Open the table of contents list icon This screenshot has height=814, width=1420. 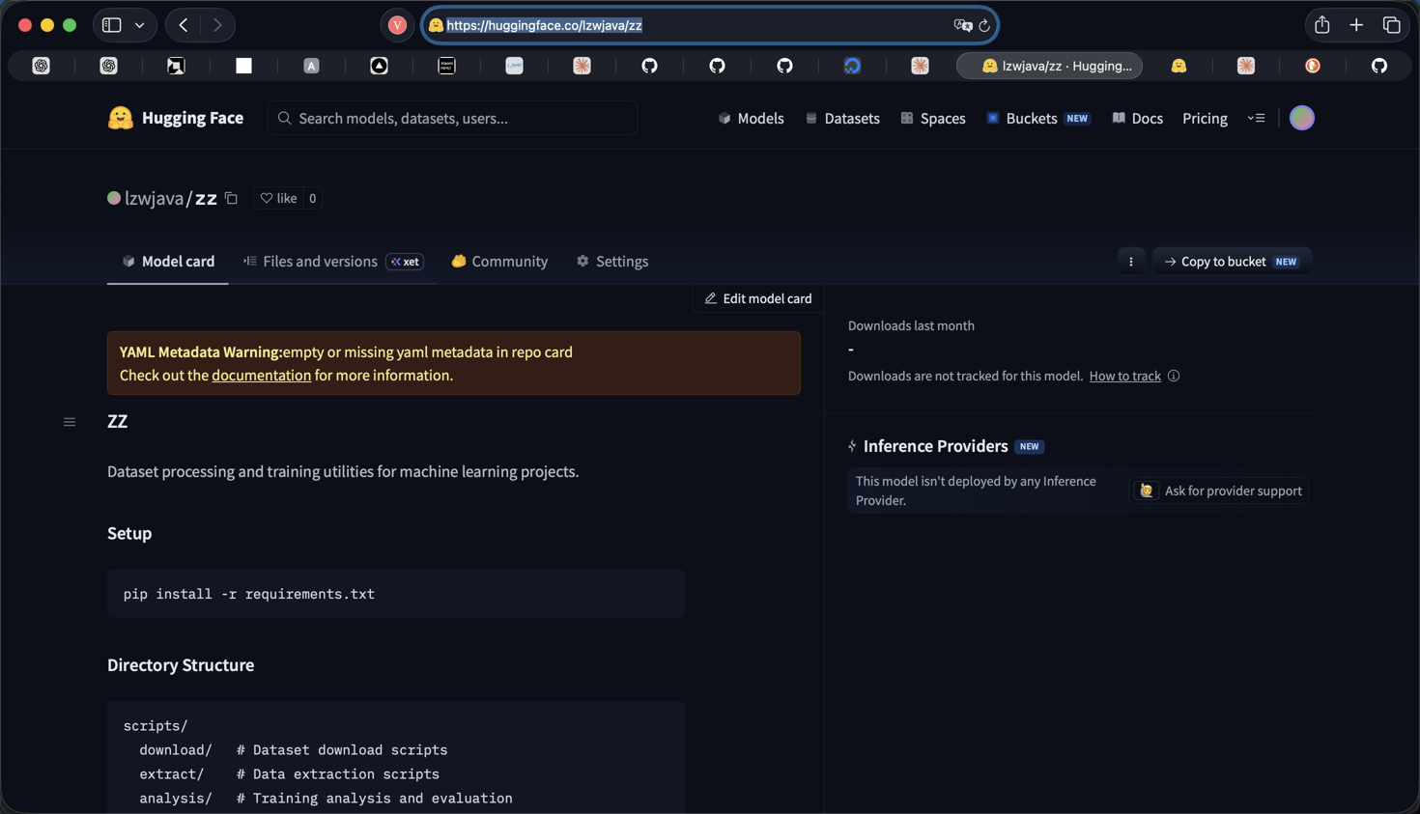coord(70,422)
